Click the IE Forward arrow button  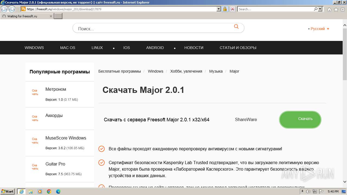tap(12, 9)
